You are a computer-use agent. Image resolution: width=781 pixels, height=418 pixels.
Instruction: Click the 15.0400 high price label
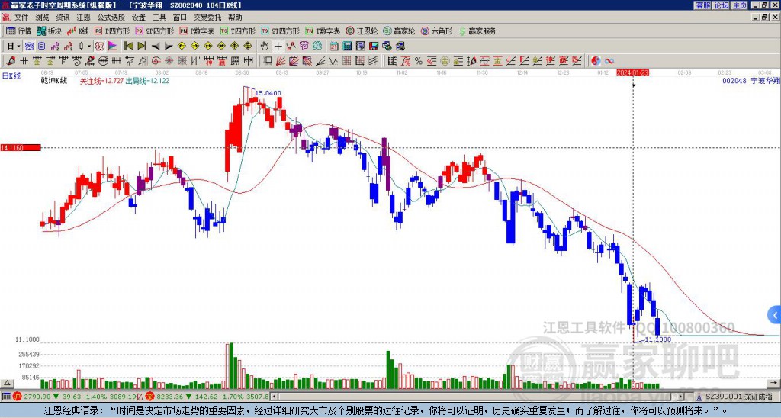(268, 92)
